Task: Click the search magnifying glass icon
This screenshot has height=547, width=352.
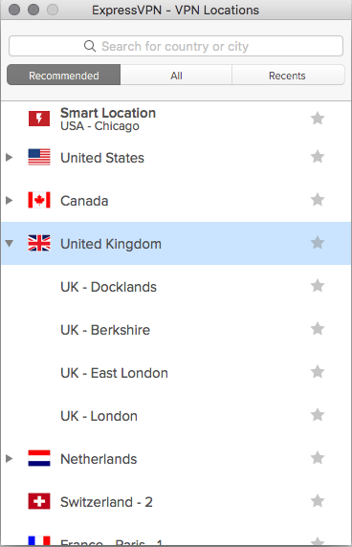Action: click(x=90, y=46)
